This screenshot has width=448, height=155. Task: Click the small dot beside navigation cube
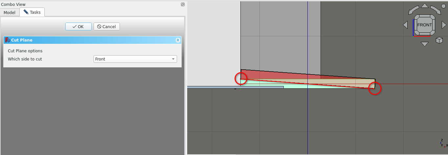443,7
